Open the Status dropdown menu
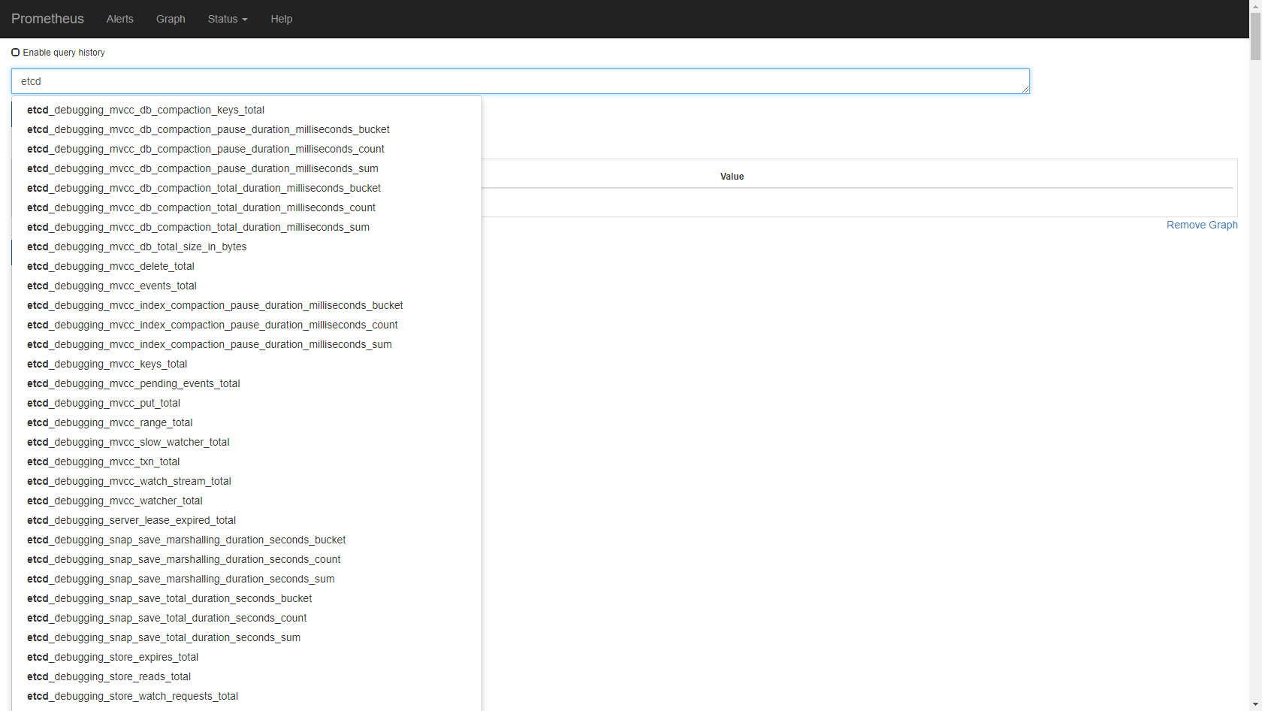The height and width of the screenshot is (711, 1262). pyautogui.click(x=227, y=19)
